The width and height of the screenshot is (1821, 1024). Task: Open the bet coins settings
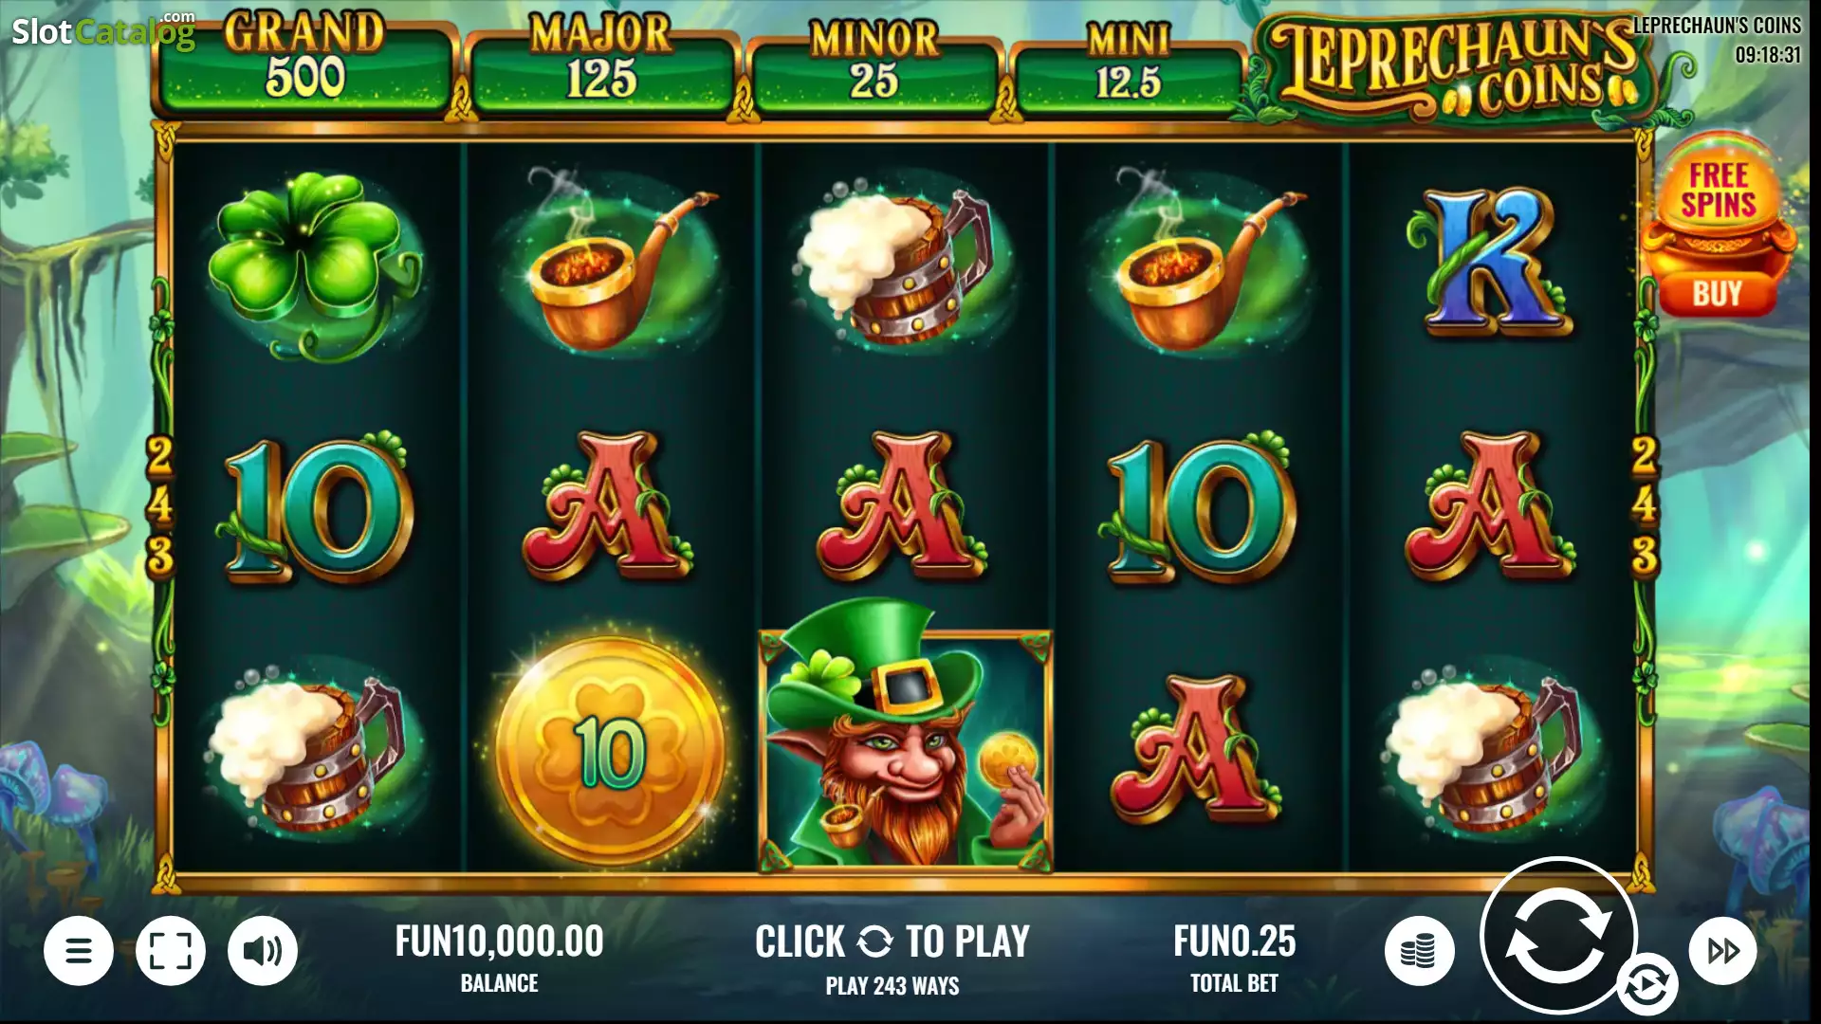point(1420,950)
